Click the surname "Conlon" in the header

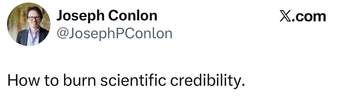(x=133, y=16)
